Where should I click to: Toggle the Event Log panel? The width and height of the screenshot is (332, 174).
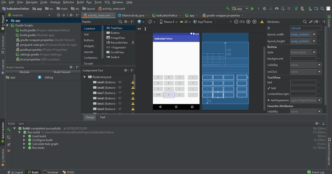[316, 172]
